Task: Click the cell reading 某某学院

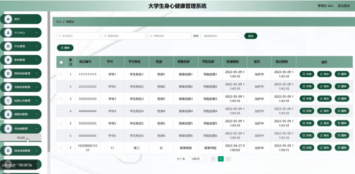Action: pos(211,148)
